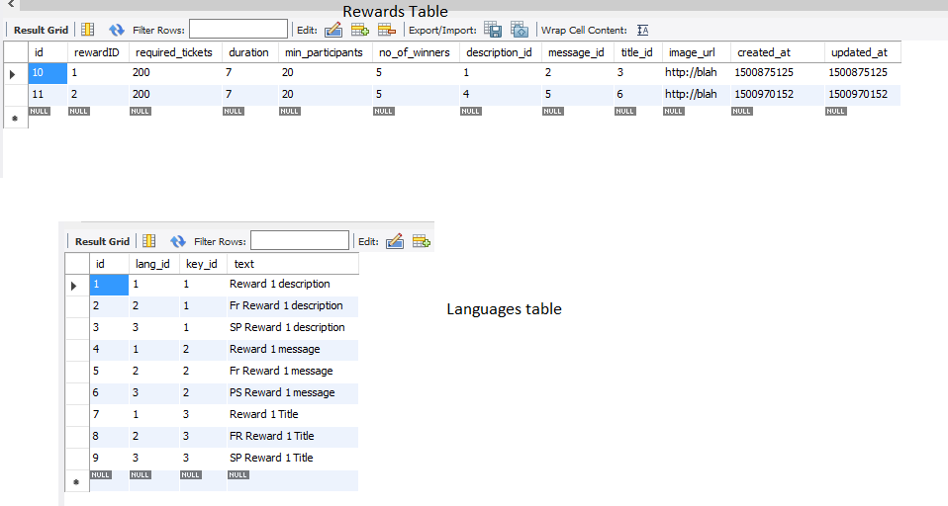Select cell 'Fr Reward 1 description'

293,306
